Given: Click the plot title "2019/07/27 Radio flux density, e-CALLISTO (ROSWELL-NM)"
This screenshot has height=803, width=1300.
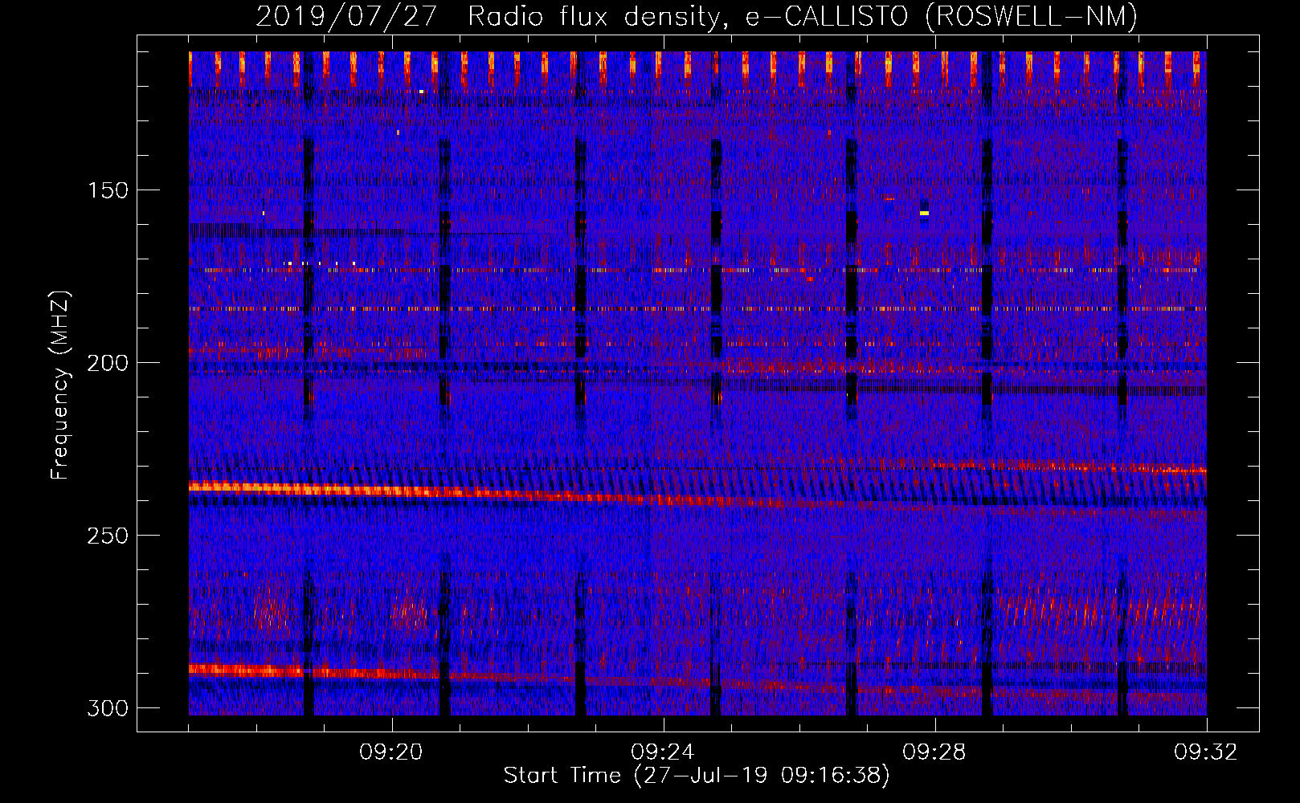Looking at the screenshot, I should pyautogui.click(x=697, y=16).
